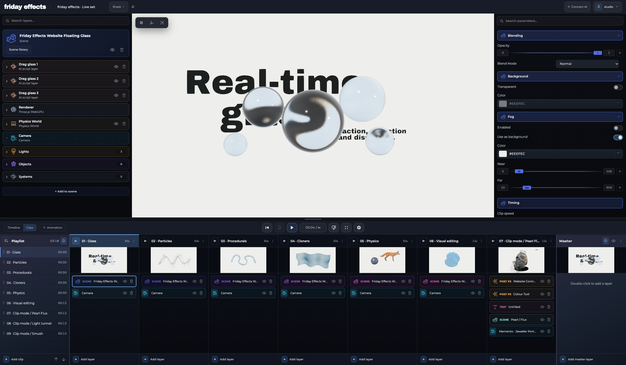Toggle visibility of the Master column
The height and width of the screenshot is (365, 626).
[613, 241]
